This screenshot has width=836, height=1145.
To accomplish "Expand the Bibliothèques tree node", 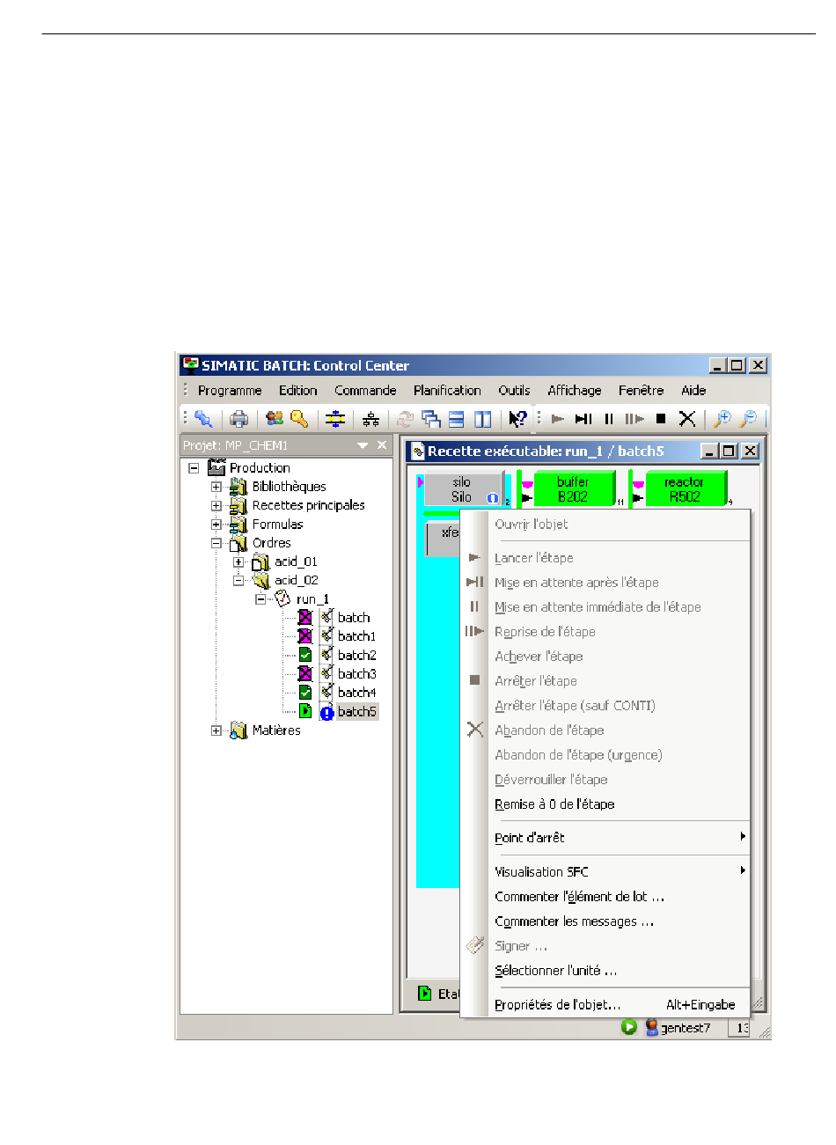I will coord(216,487).
